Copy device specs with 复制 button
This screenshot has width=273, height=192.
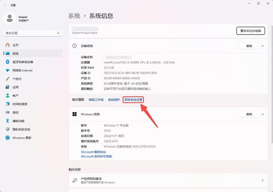(x=249, y=46)
